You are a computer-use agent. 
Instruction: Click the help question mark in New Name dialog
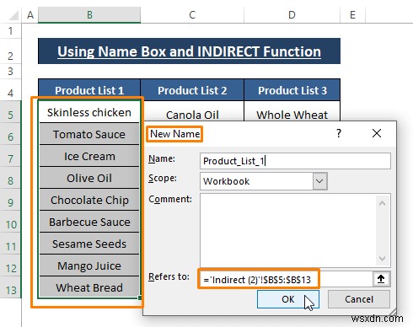click(x=339, y=133)
